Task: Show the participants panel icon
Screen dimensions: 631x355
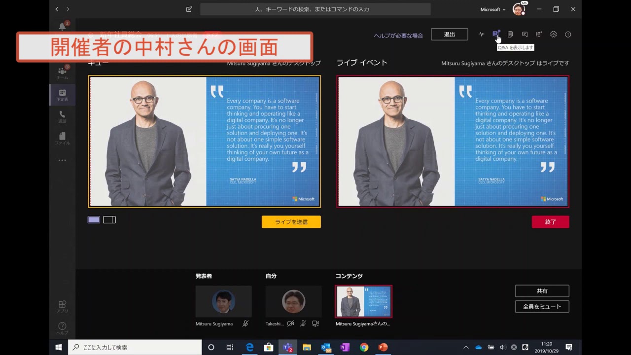Action: pos(539,35)
